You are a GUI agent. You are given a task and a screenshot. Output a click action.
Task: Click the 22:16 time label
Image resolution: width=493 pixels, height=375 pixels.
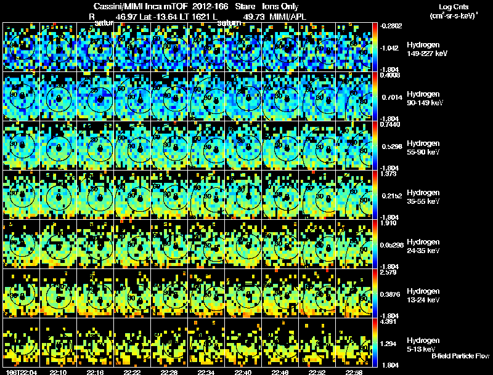[x=96, y=372]
